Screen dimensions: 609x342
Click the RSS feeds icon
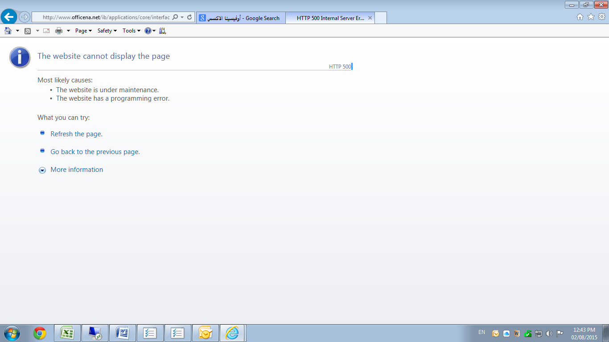pyautogui.click(x=28, y=31)
